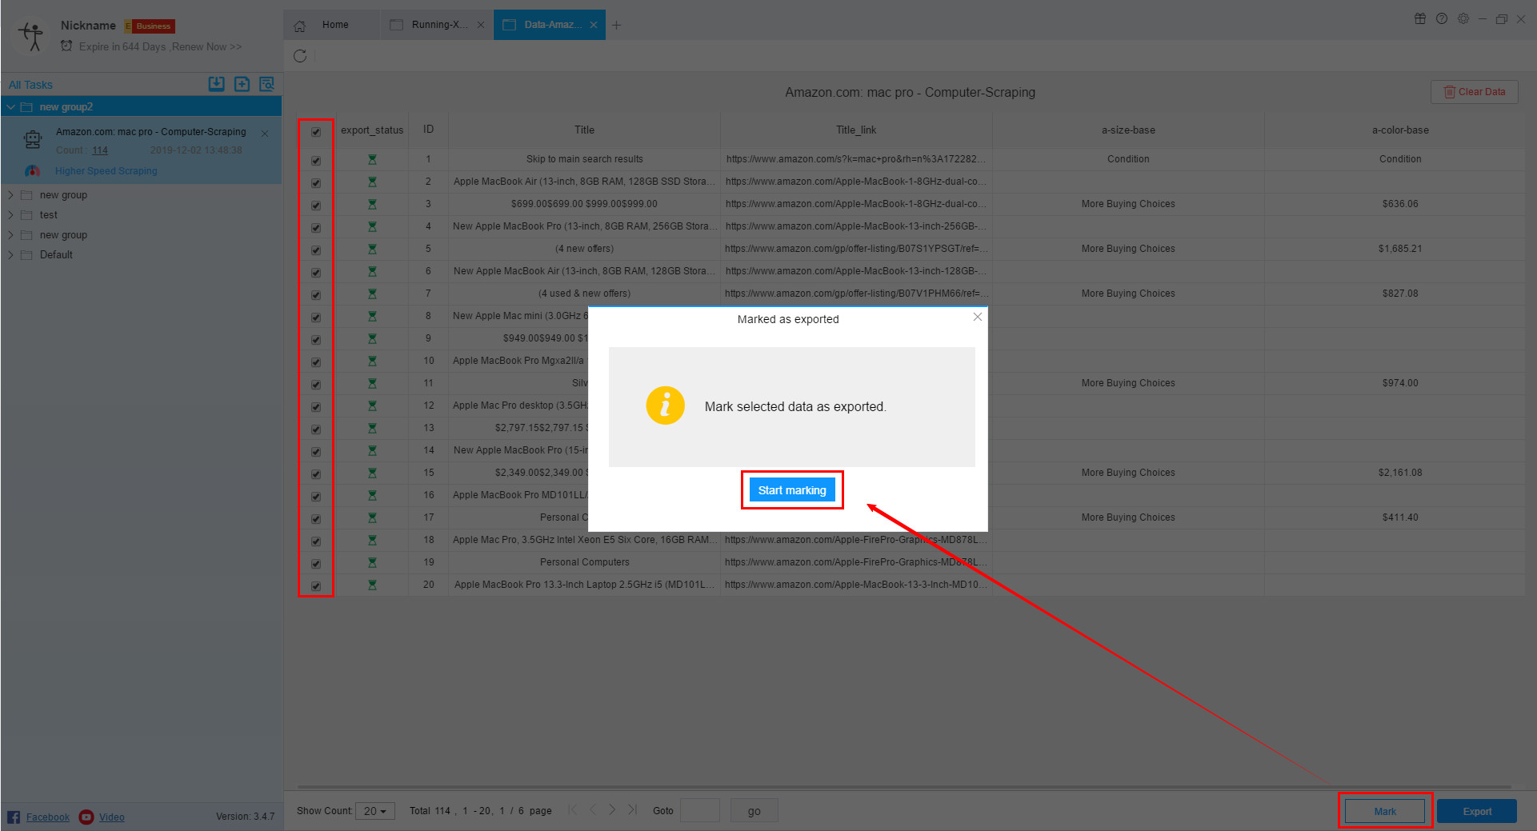Collapse the new group2 folder
This screenshot has height=831, width=1537.
(x=11, y=107)
